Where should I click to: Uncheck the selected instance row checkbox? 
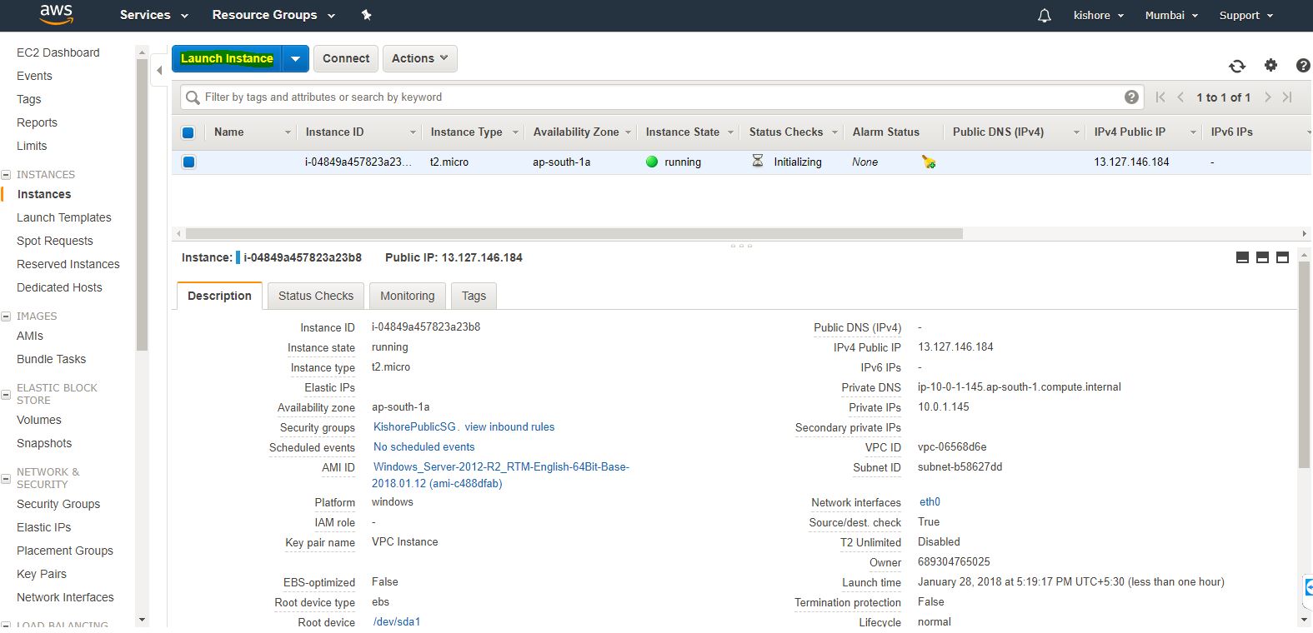188,162
